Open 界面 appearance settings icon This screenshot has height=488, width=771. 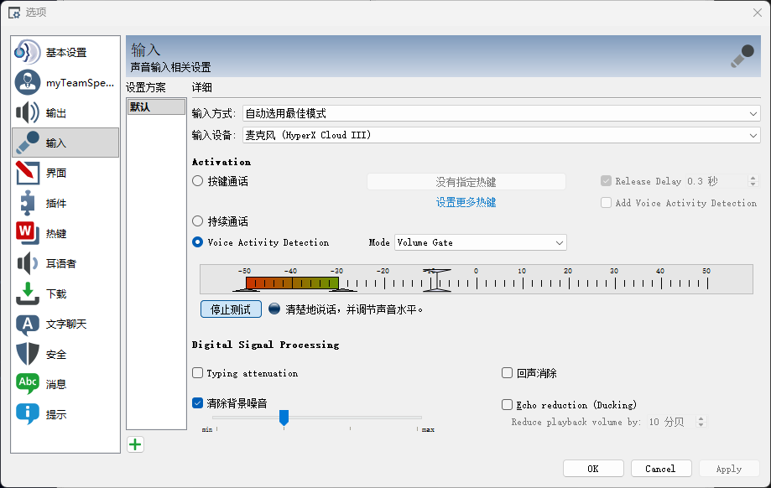28,173
